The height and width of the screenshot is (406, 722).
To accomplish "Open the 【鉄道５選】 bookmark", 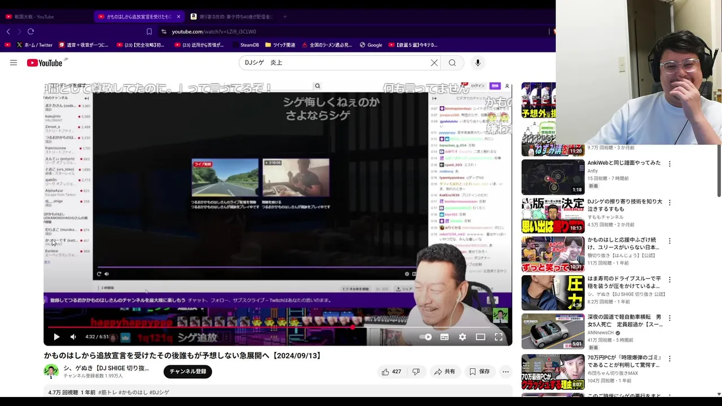I will [x=412, y=45].
